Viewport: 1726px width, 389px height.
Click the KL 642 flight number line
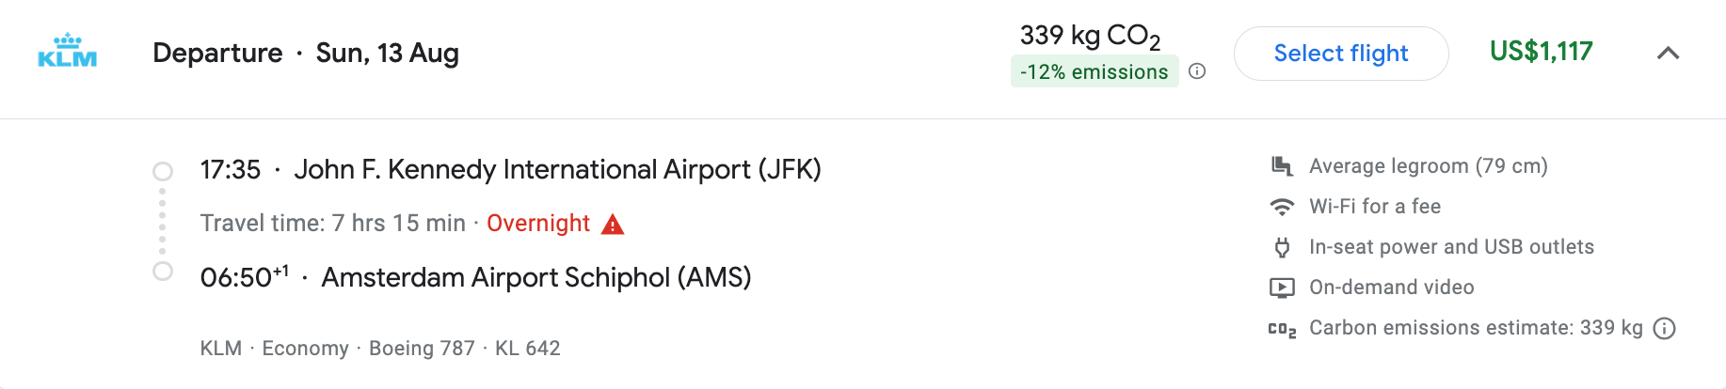click(x=527, y=349)
